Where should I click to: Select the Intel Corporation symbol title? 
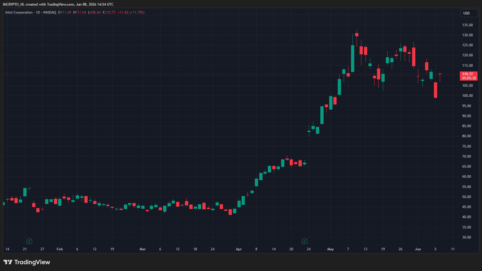coord(19,12)
